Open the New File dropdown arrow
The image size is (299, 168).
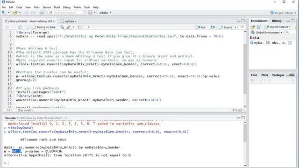pyautogui.click(x=8, y=13)
